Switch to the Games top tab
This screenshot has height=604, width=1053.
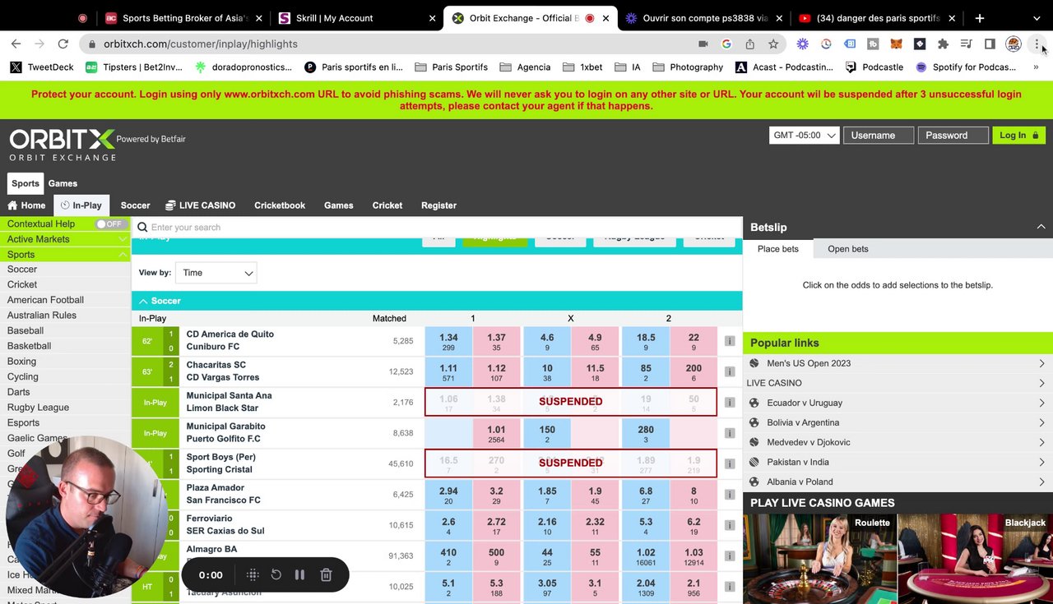pyautogui.click(x=63, y=183)
